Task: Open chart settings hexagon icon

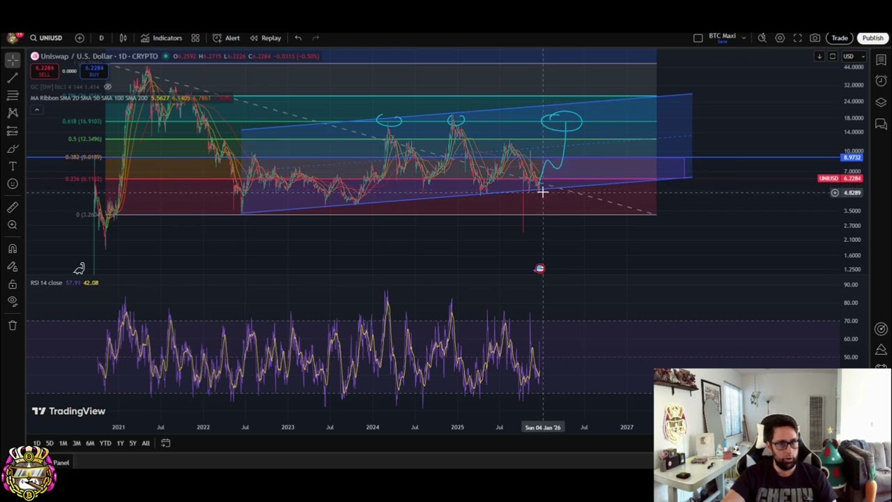Action: tap(780, 38)
